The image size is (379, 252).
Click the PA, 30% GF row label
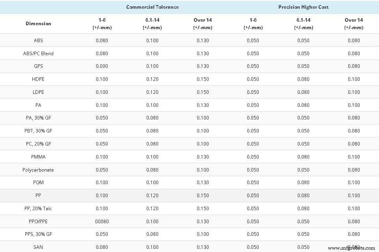point(38,118)
